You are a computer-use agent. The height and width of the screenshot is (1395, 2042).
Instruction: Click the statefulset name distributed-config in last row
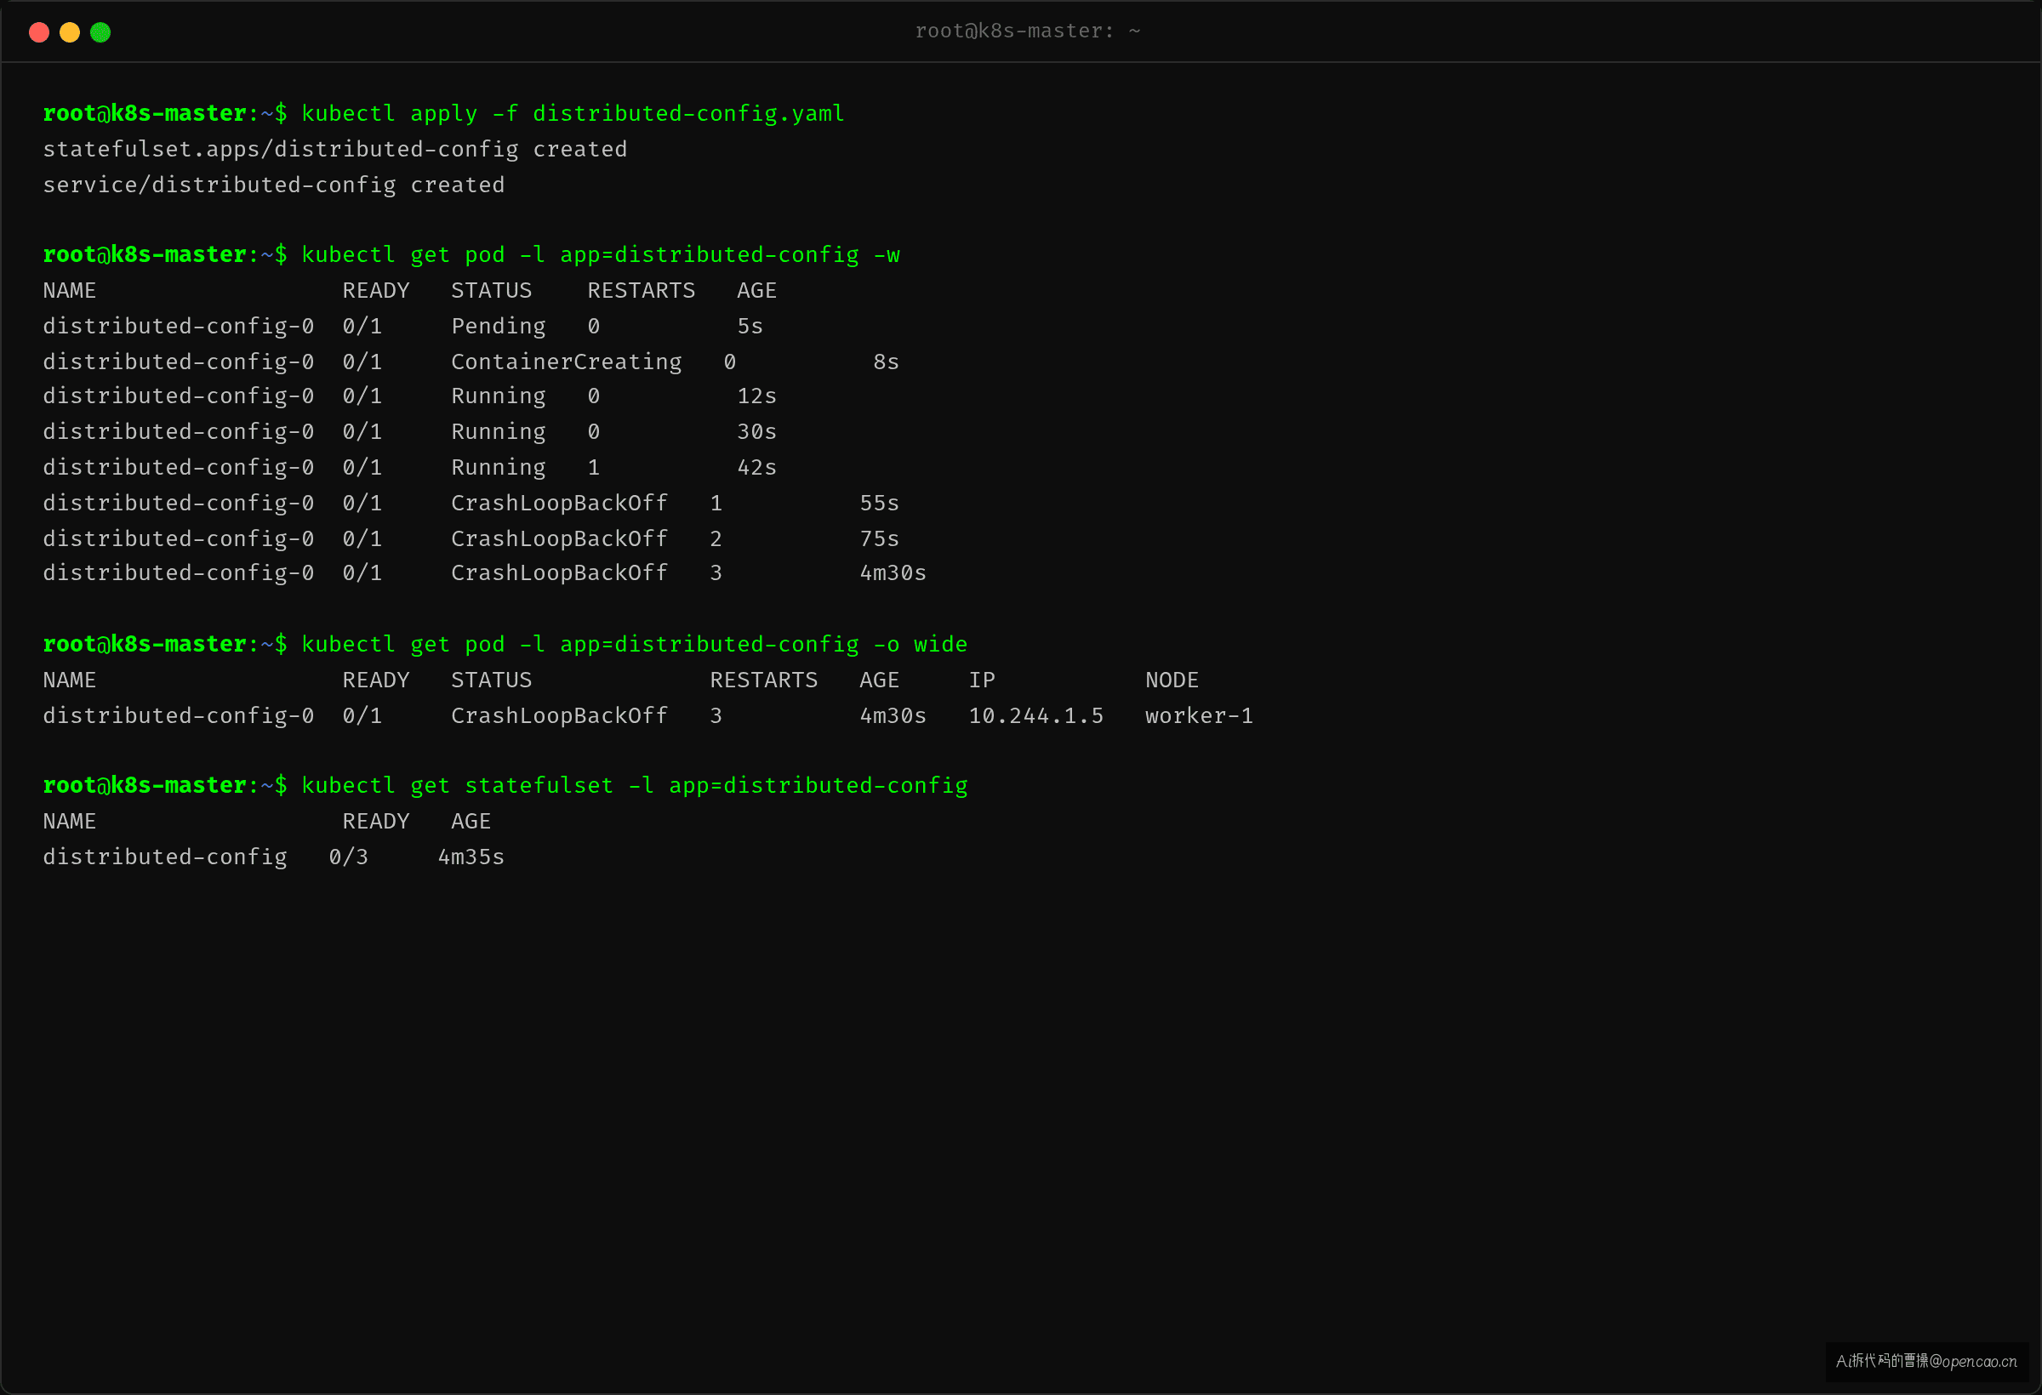(165, 857)
